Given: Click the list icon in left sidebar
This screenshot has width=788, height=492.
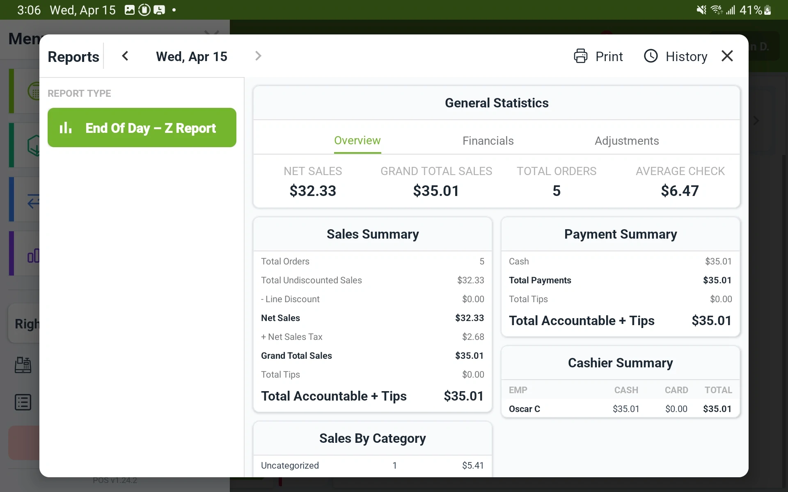Looking at the screenshot, I should click(23, 402).
